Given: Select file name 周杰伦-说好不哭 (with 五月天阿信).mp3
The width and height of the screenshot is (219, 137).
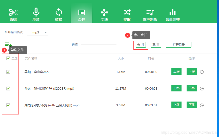Looking at the screenshot, I should [x=52, y=105].
